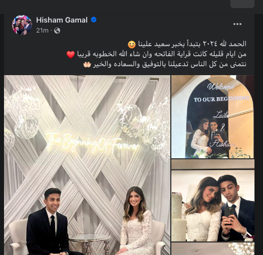The width and height of the screenshot is (263, 255).
Task: Click the third Arabic line of the post
Action: coord(165,65)
